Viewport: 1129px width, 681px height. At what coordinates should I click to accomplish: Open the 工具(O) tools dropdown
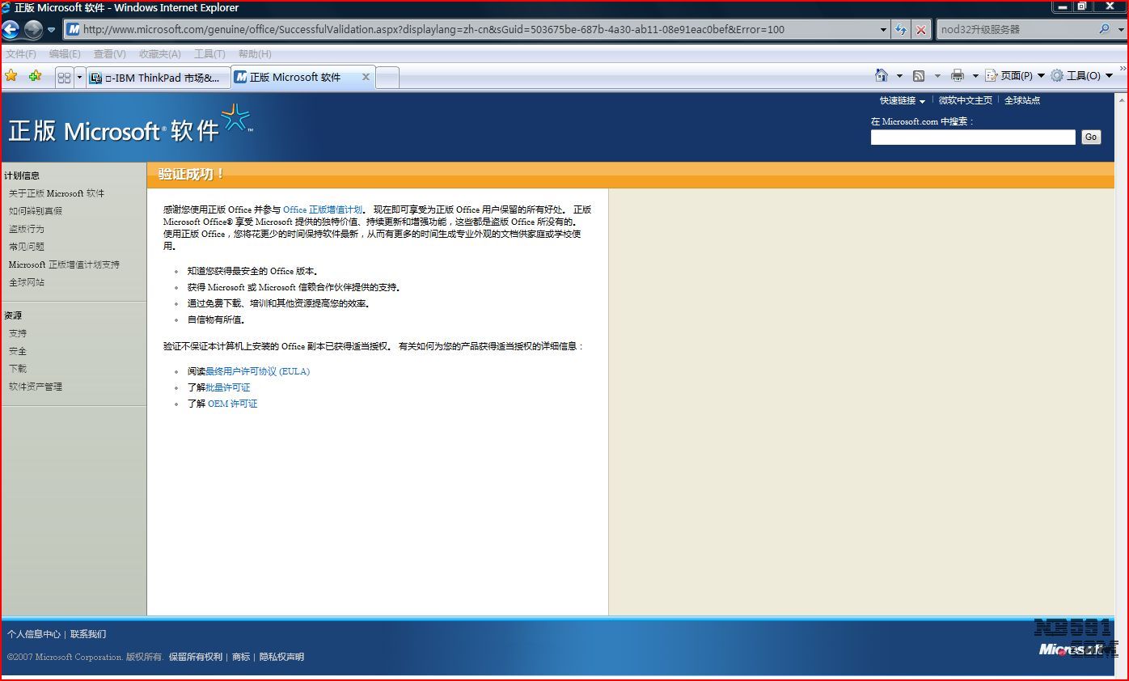1082,75
